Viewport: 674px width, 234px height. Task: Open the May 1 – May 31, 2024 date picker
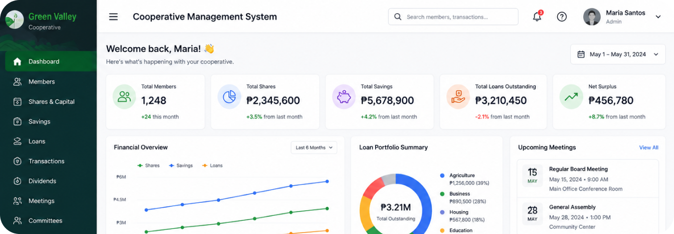pos(618,54)
